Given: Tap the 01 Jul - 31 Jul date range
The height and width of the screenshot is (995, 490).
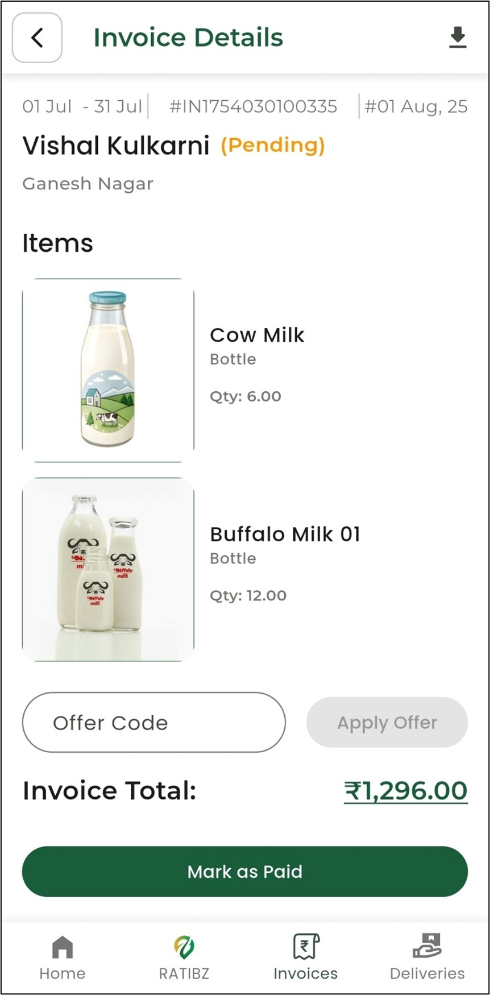Looking at the screenshot, I should click(x=82, y=106).
